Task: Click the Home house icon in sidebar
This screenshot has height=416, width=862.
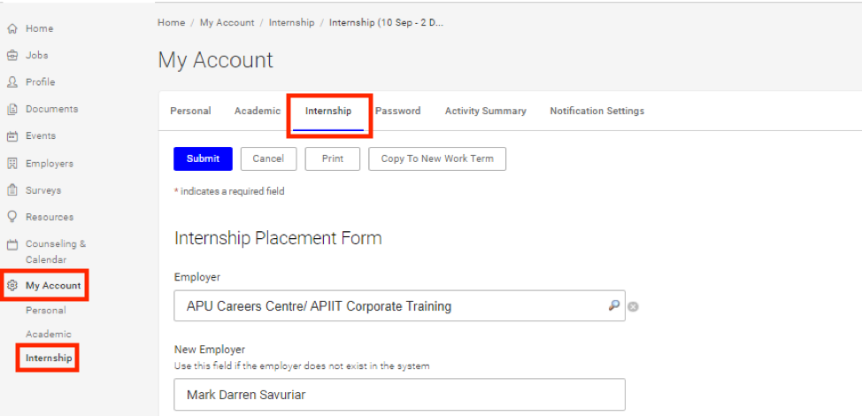Action: coord(12,28)
